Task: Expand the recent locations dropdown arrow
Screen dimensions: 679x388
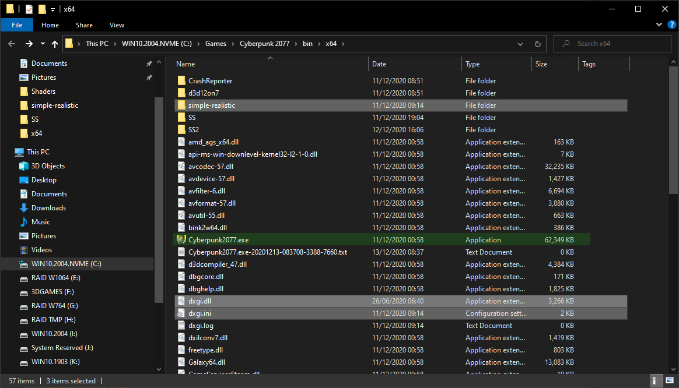Action: tap(43, 44)
